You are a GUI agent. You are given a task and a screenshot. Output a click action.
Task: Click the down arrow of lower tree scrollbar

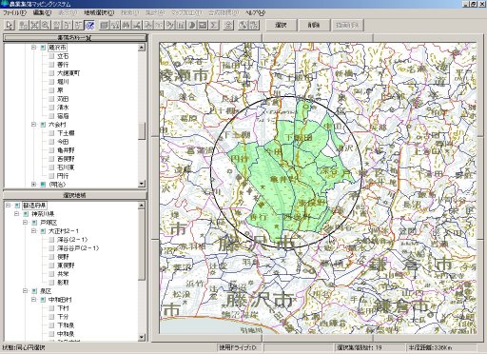click(142, 338)
